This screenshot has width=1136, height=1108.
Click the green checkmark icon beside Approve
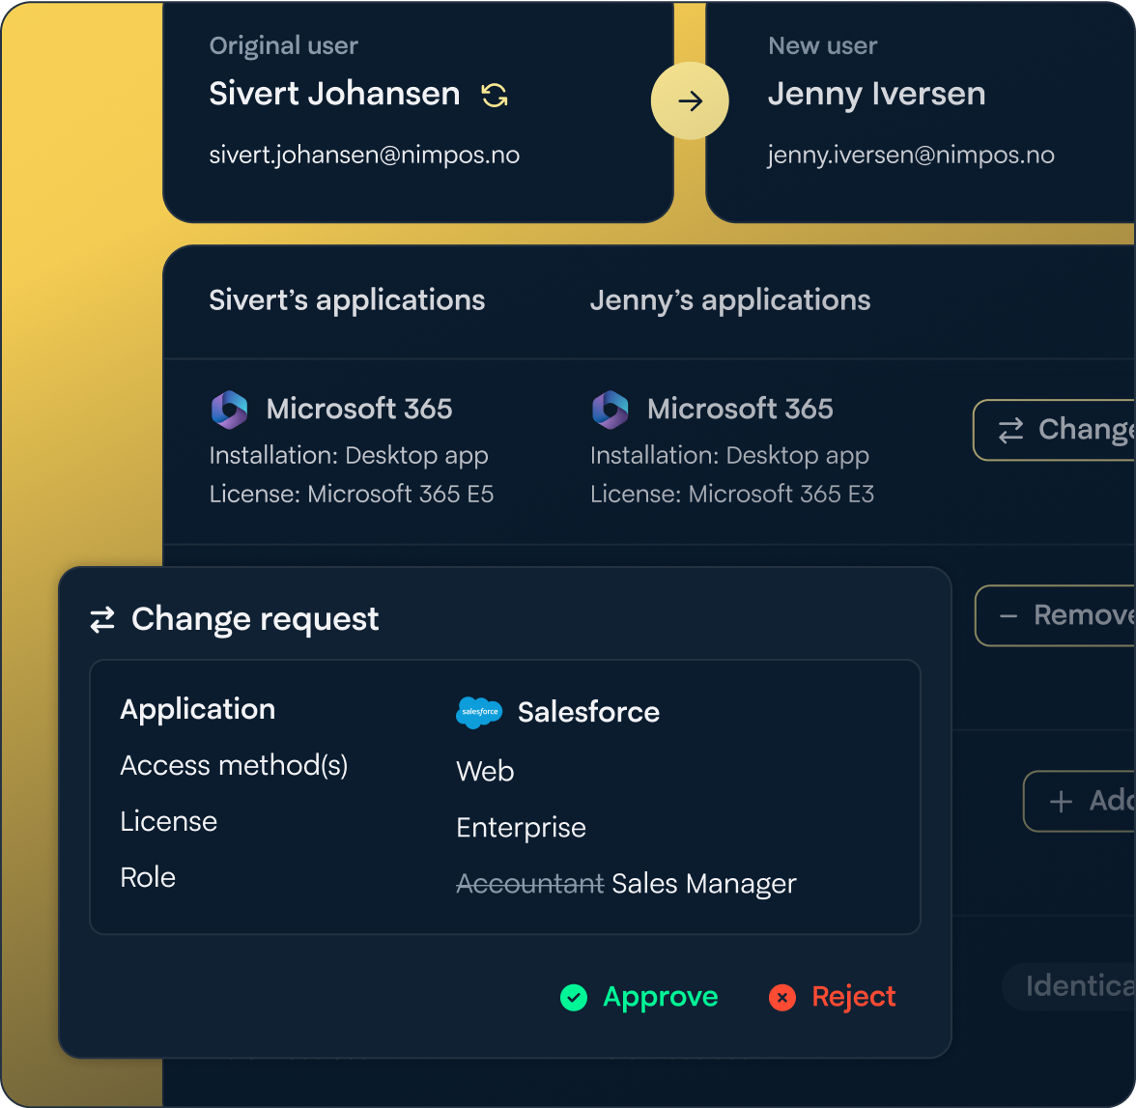point(574,997)
